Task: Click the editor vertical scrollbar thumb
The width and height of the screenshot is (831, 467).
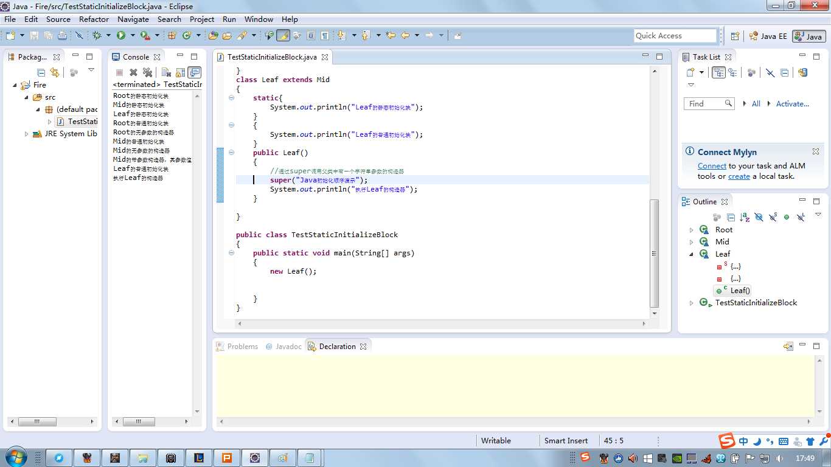Action: [655, 253]
